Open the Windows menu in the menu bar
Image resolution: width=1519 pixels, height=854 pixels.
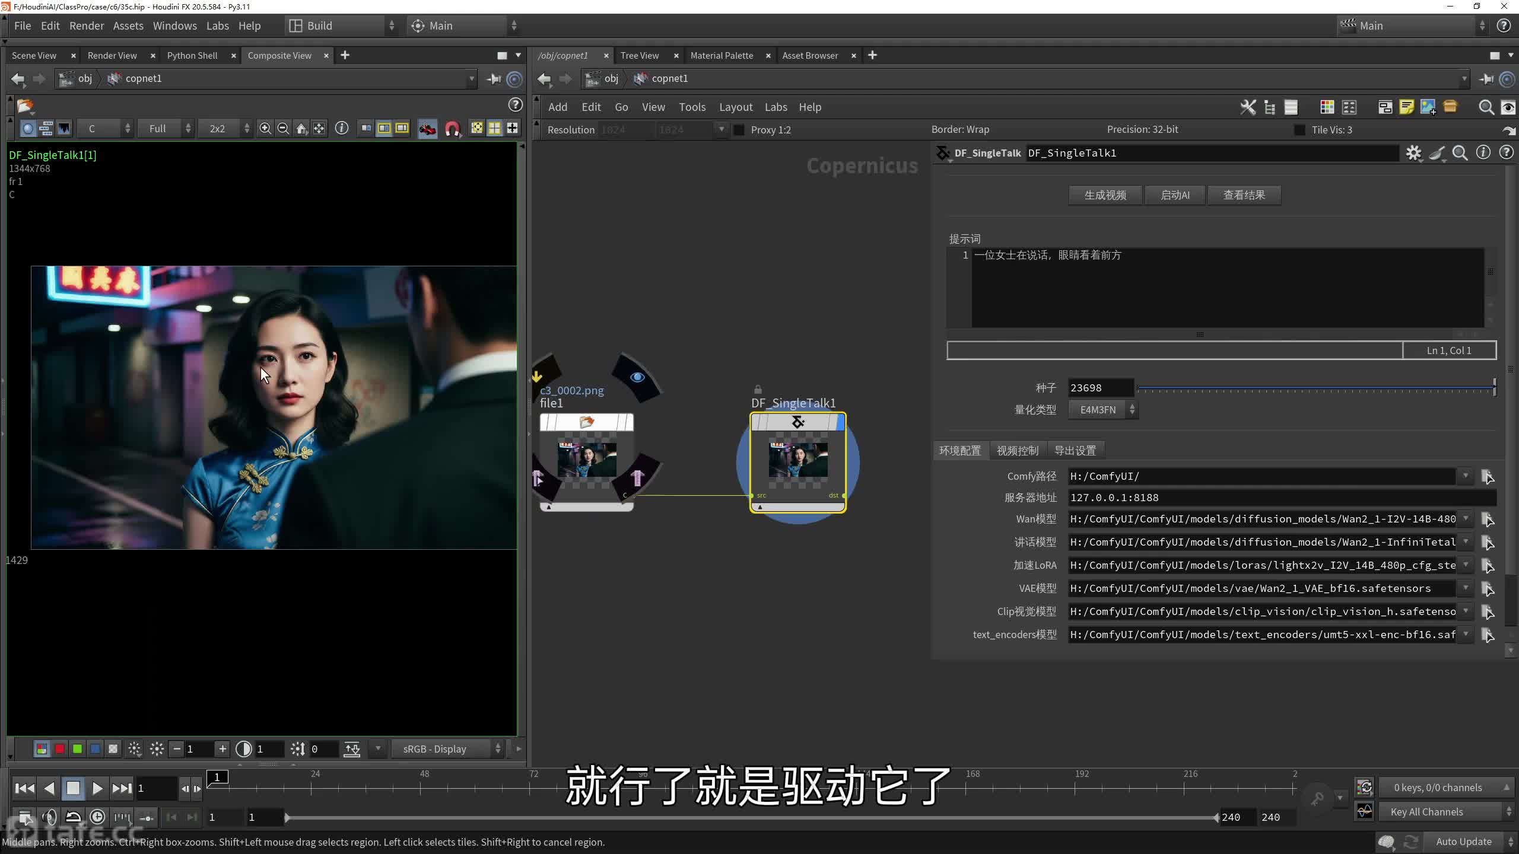pyautogui.click(x=174, y=26)
